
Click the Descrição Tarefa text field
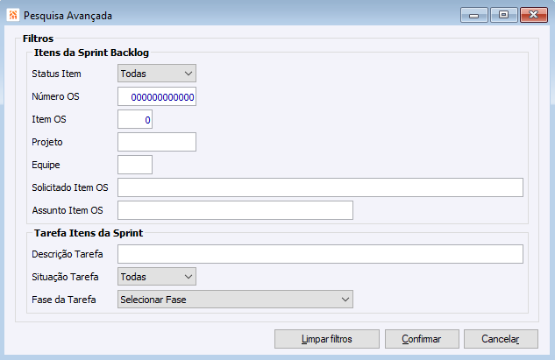(320, 254)
